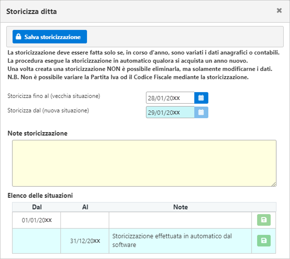Click the automatic storicizzazione note text

tap(172, 240)
